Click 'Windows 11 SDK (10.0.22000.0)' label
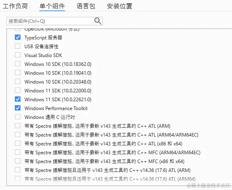The image size is (232, 190). click(x=58, y=91)
